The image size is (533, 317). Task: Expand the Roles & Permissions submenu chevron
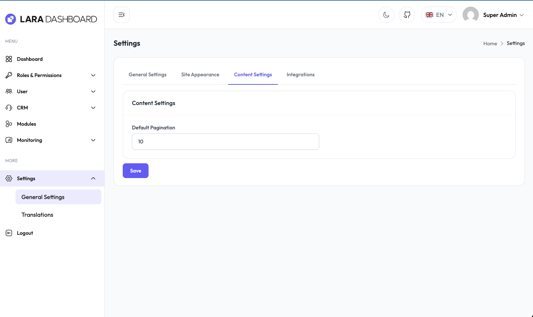[x=93, y=75]
